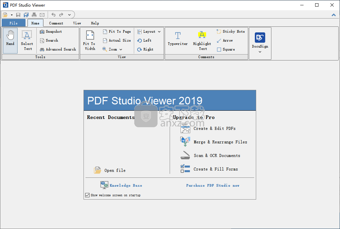
Task: Select the Square annotation tool
Action: pos(226,49)
